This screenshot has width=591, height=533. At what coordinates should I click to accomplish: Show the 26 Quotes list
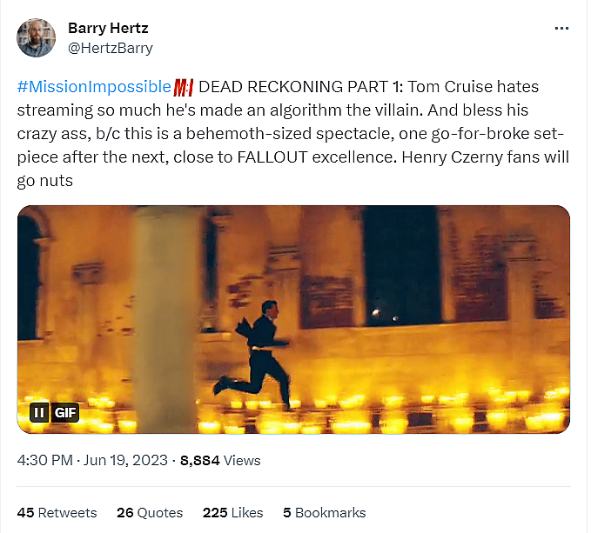150,512
